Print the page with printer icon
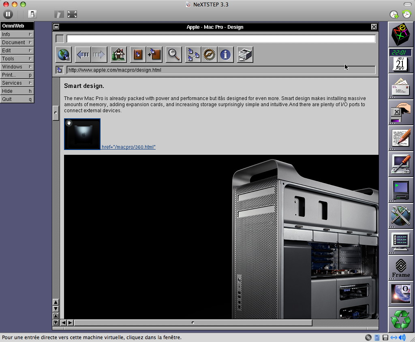Viewport: 415px width, 342px height. coord(245,55)
